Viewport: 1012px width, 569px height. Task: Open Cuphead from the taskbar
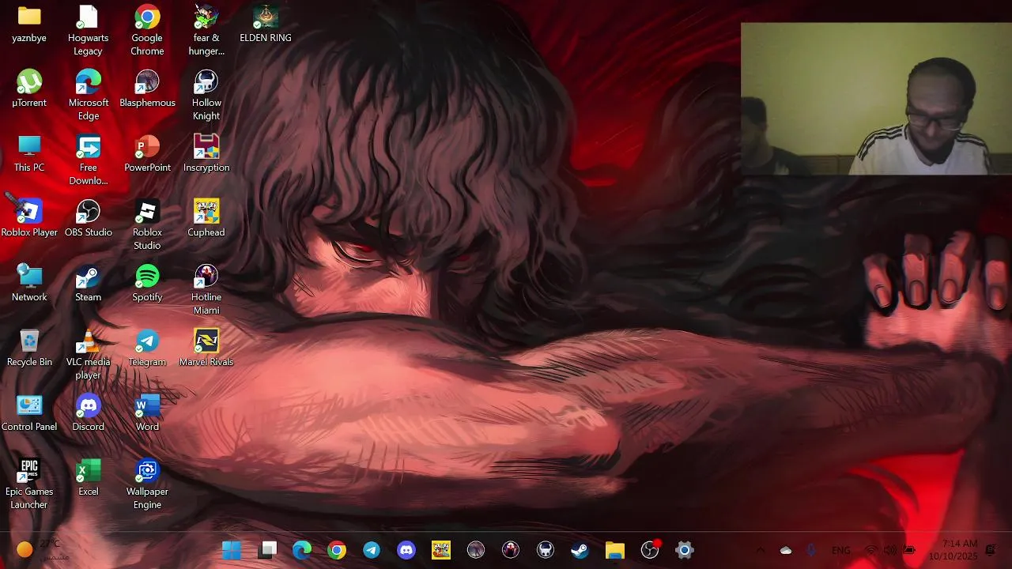point(441,550)
